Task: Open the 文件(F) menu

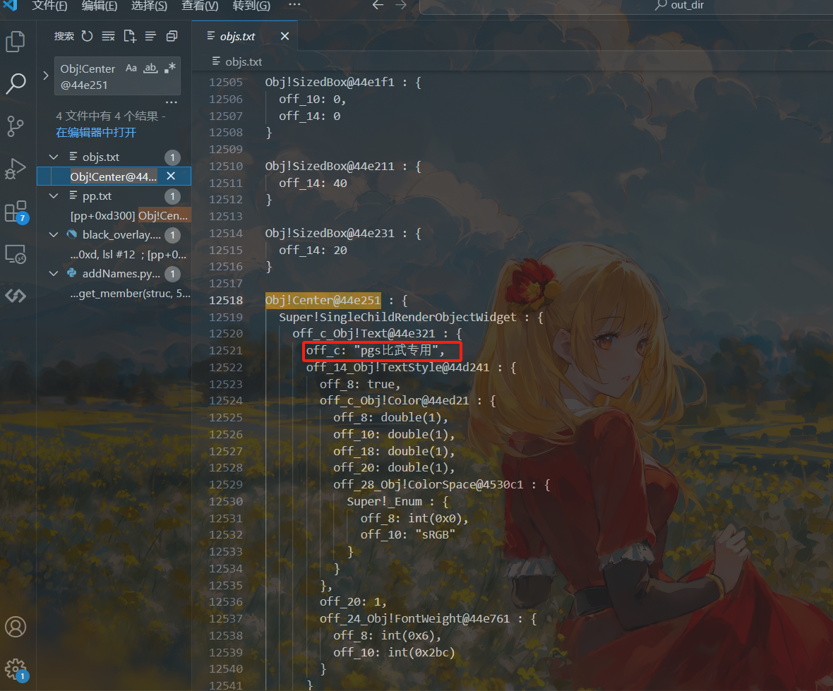Action: pos(49,6)
